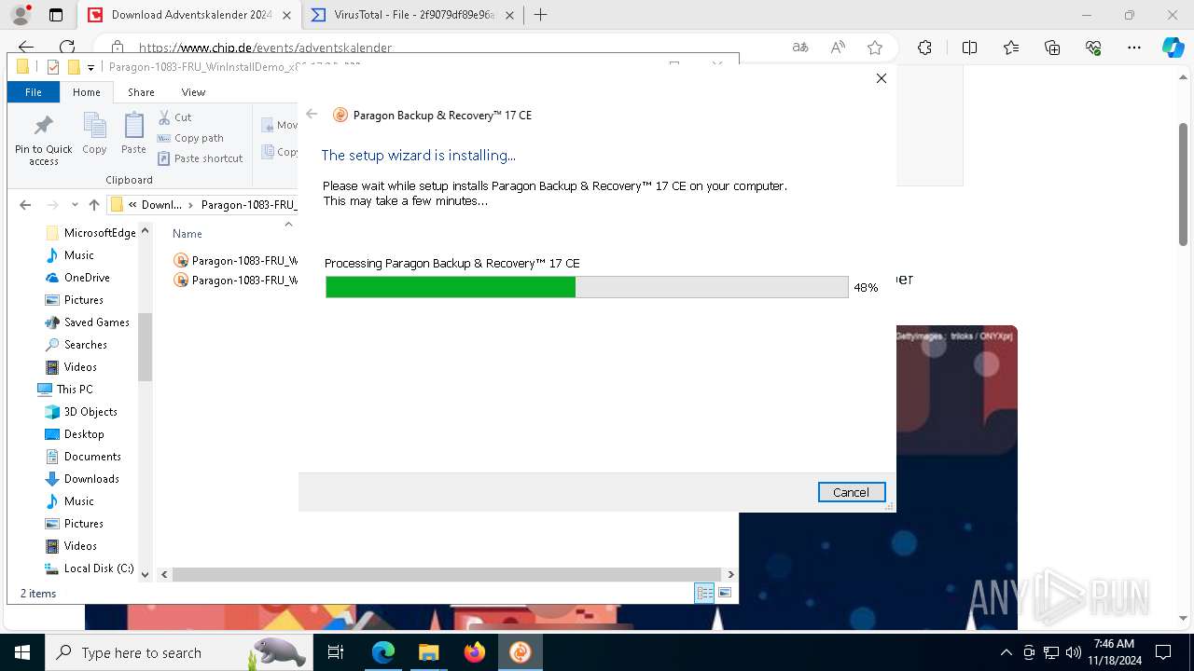Select OneDrive in the navigation pane
1194x671 pixels.
tap(77, 278)
